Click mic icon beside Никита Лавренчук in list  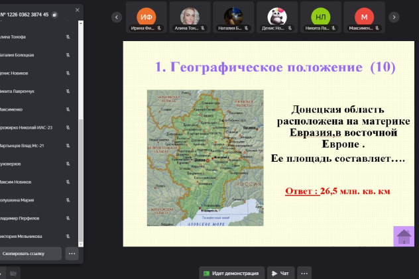pyautogui.click(x=68, y=91)
